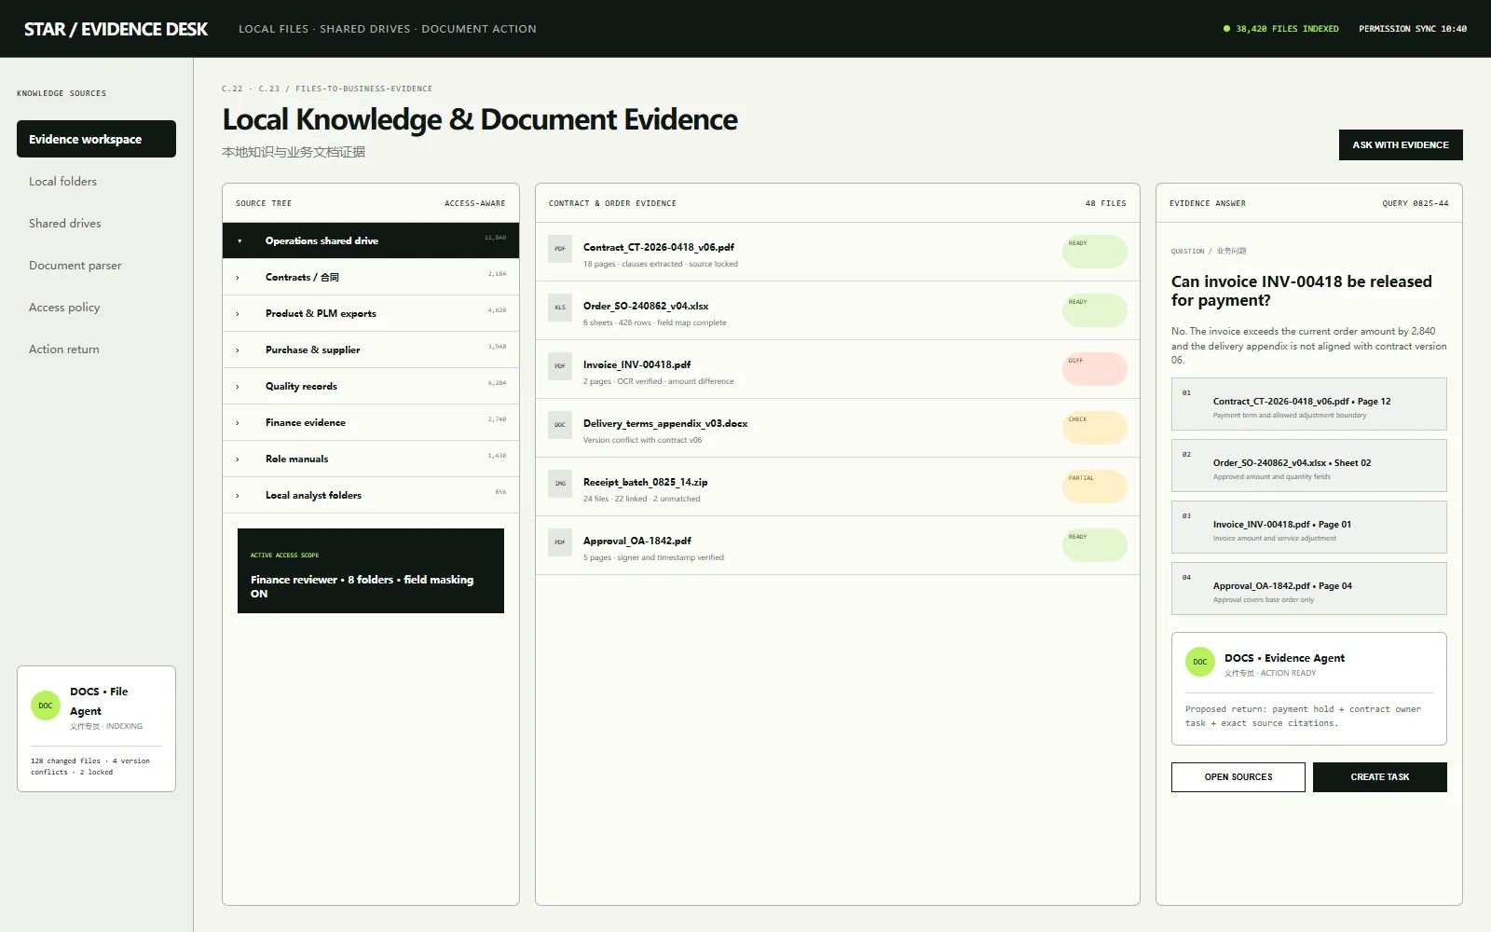Click the DOC icon for Delivery_terms_appendix_v03.docx
1491x932 pixels.
pos(560,425)
